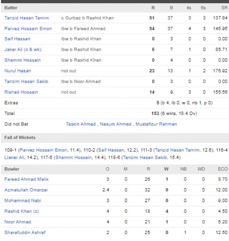The image size is (229, 241).
Task: Open Rishad Hossain's player link
Action: [21, 92]
